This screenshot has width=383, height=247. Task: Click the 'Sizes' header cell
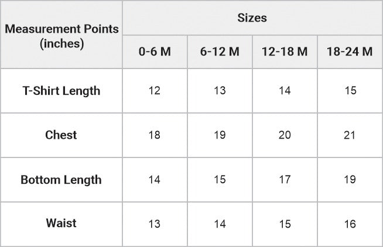[252, 18]
